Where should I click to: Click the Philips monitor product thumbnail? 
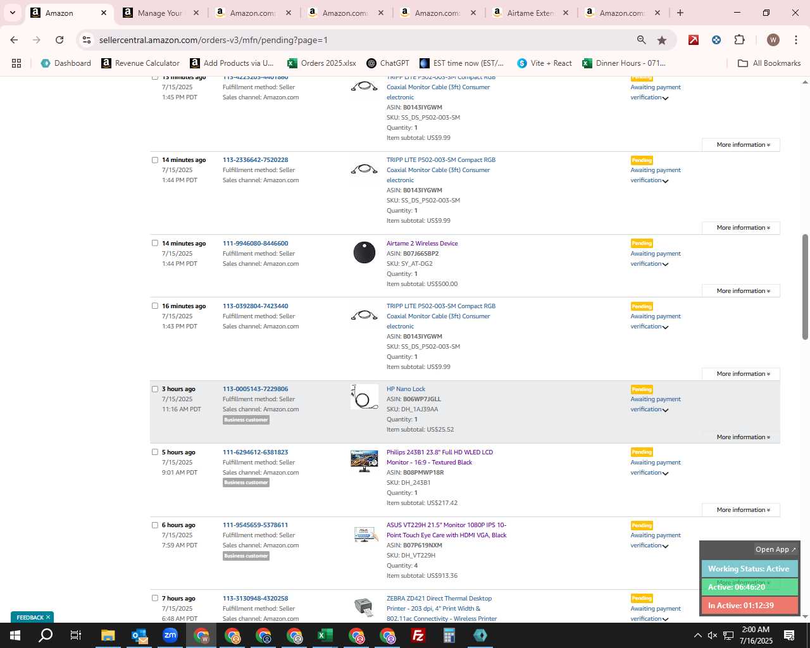point(364,461)
